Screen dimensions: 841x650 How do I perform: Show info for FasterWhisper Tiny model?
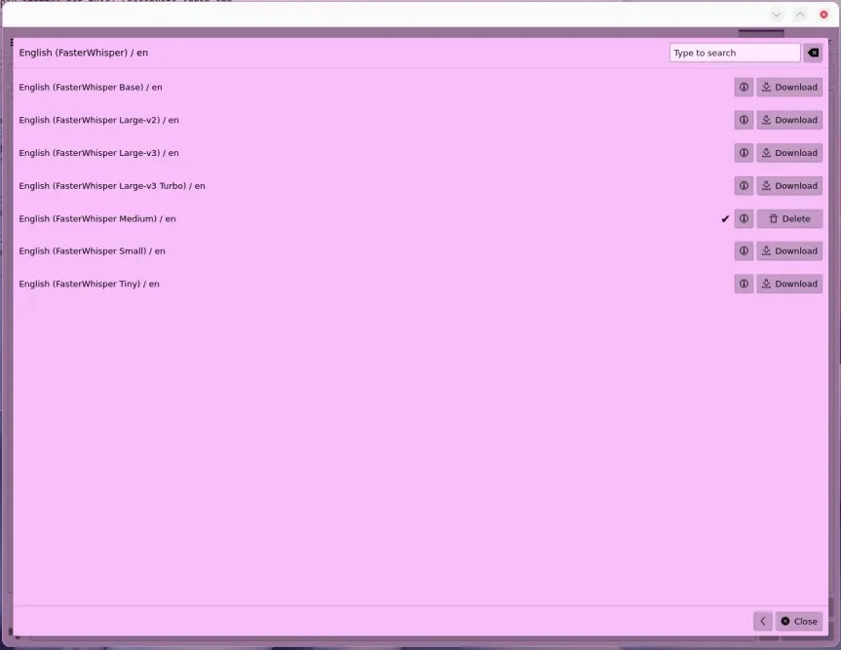(x=744, y=284)
